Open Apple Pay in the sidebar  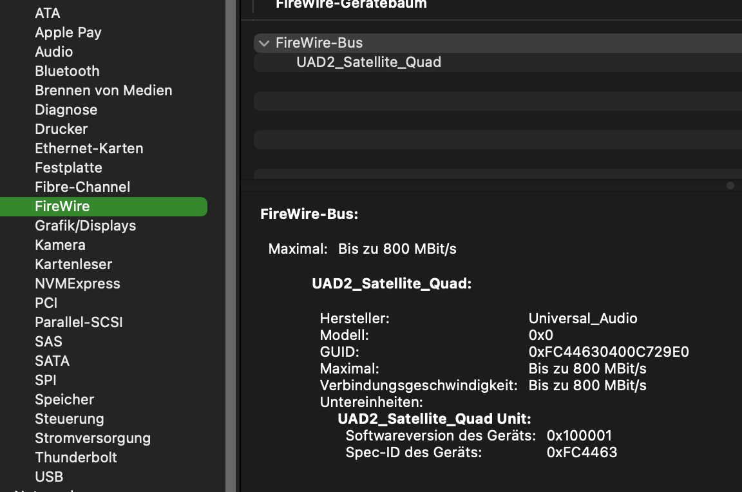point(68,32)
